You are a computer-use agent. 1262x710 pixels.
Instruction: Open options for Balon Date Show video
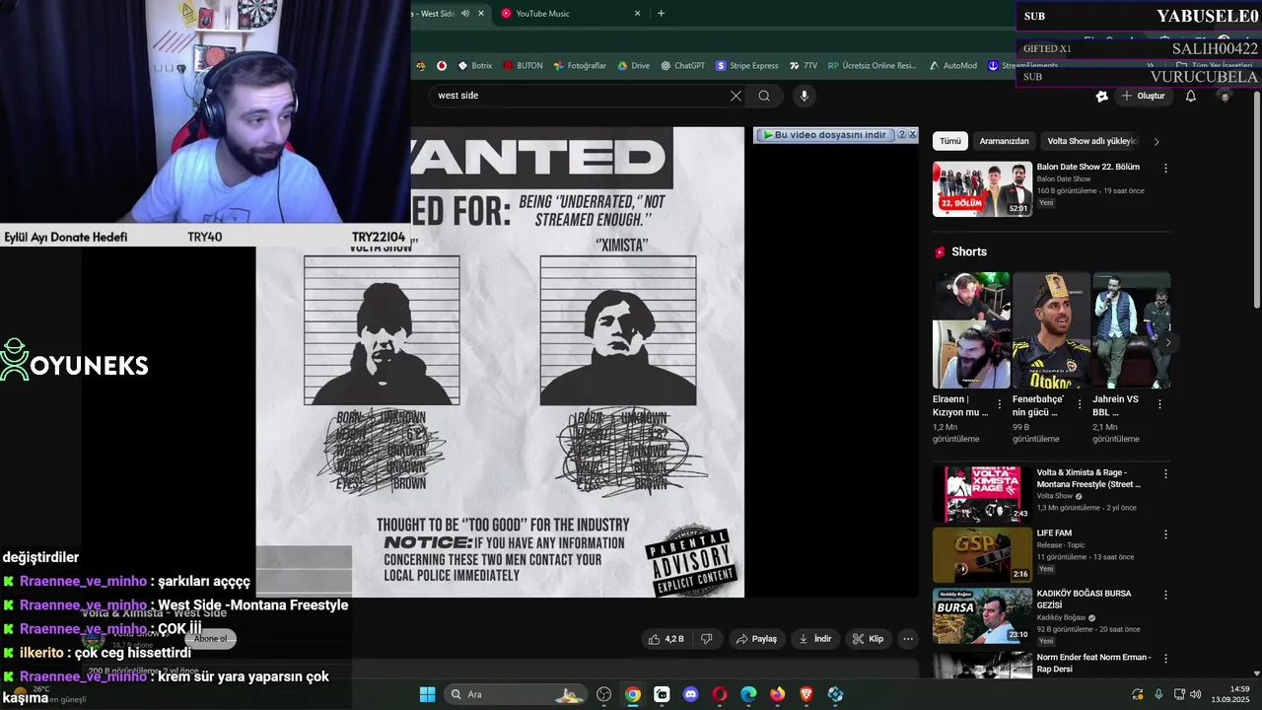pyautogui.click(x=1165, y=169)
